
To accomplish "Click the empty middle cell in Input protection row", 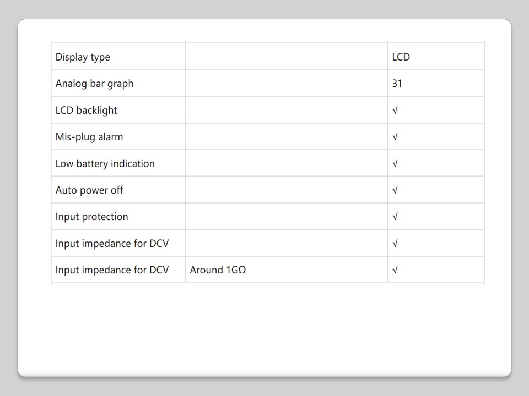I will [286, 217].
